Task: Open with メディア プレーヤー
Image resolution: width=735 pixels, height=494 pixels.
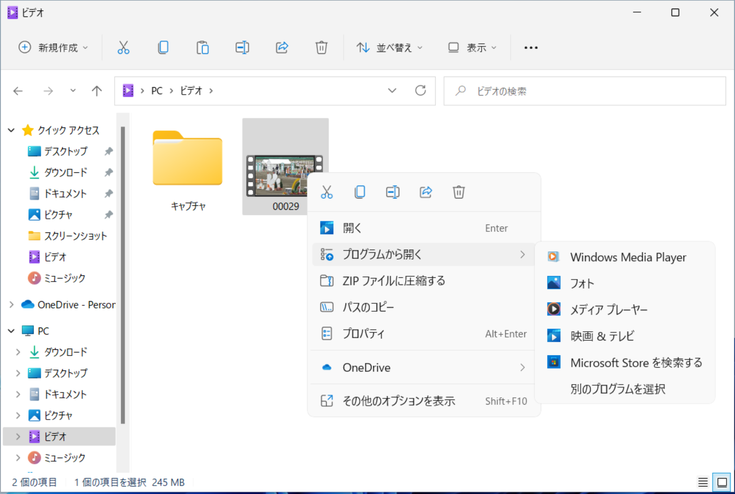Action: [x=625, y=310]
